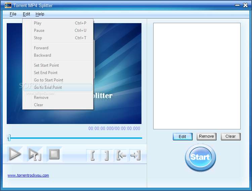Choose Pause from the Edit menu
The height and width of the screenshot is (191, 252).
[x=58, y=30]
